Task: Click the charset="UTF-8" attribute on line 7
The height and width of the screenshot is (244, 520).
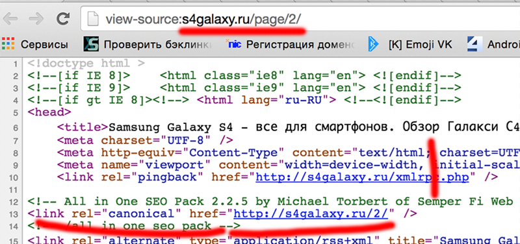Action: coord(156,140)
